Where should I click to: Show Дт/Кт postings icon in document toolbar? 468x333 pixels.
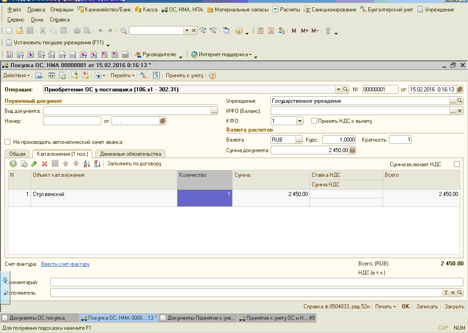[144, 75]
